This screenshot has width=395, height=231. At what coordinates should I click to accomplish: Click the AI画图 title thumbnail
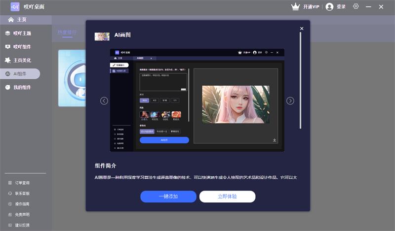point(102,36)
